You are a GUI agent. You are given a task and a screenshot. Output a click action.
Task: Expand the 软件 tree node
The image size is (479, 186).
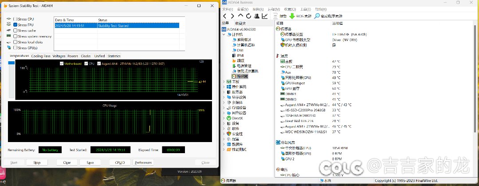pyautogui.click(x=224, y=128)
